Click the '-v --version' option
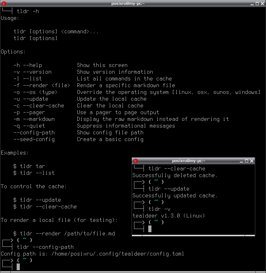The height and width of the screenshot is (273, 266). [x=33, y=72]
